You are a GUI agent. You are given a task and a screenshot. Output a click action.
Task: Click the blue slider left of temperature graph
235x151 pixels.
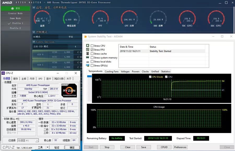coord(89,76)
